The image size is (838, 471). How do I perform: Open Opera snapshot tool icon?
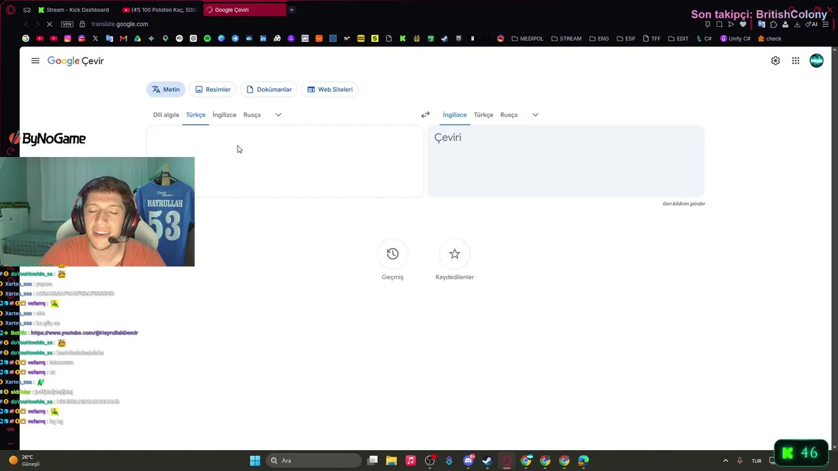pos(719,24)
